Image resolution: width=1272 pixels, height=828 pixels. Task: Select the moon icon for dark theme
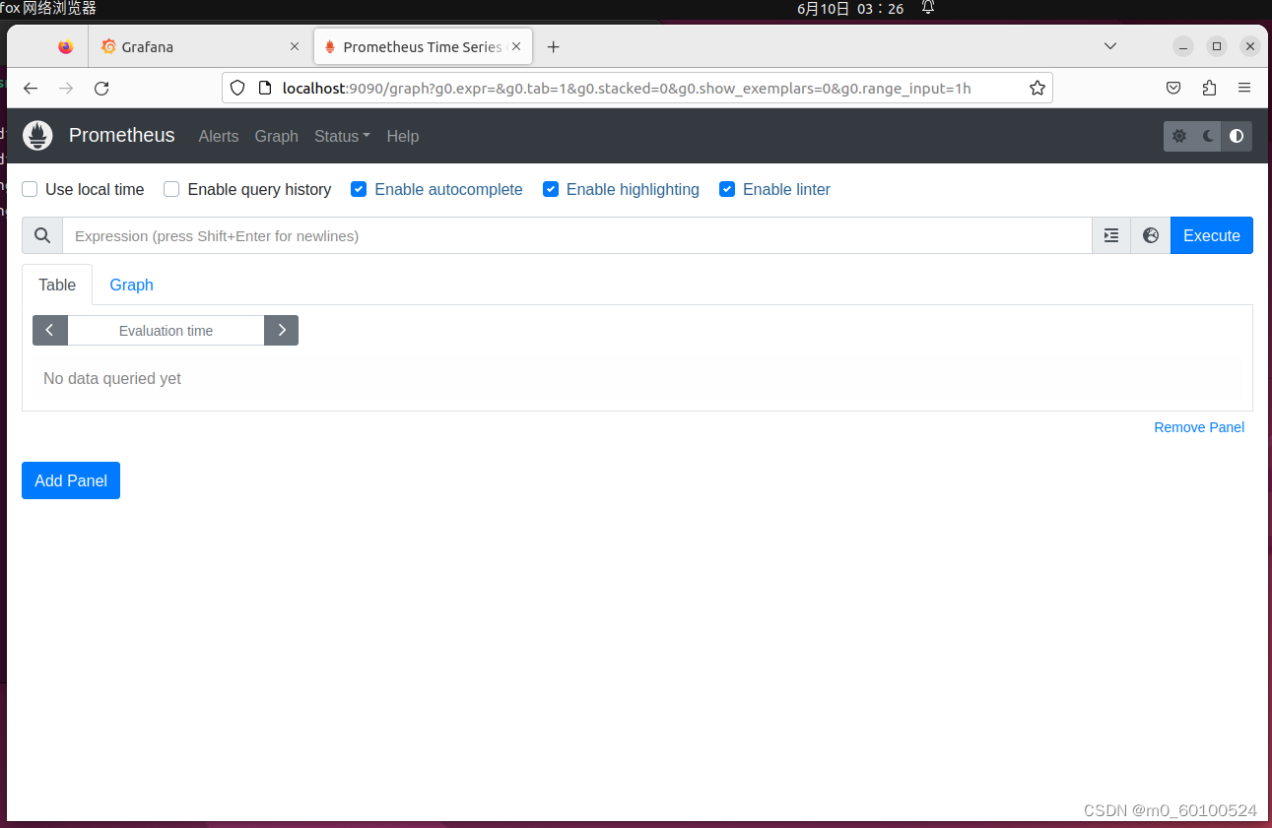tap(1207, 136)
